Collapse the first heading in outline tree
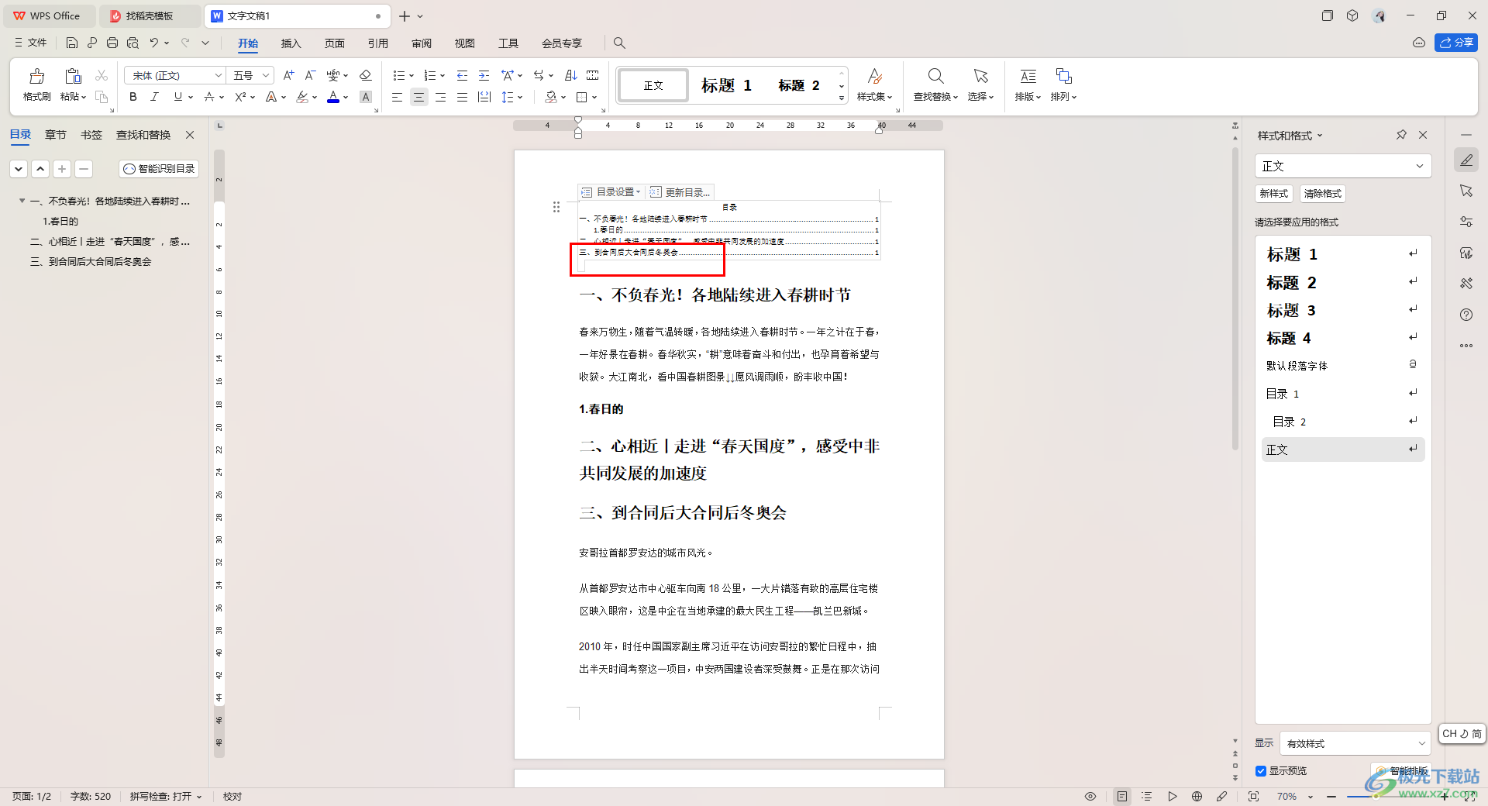 coord(22,201)
